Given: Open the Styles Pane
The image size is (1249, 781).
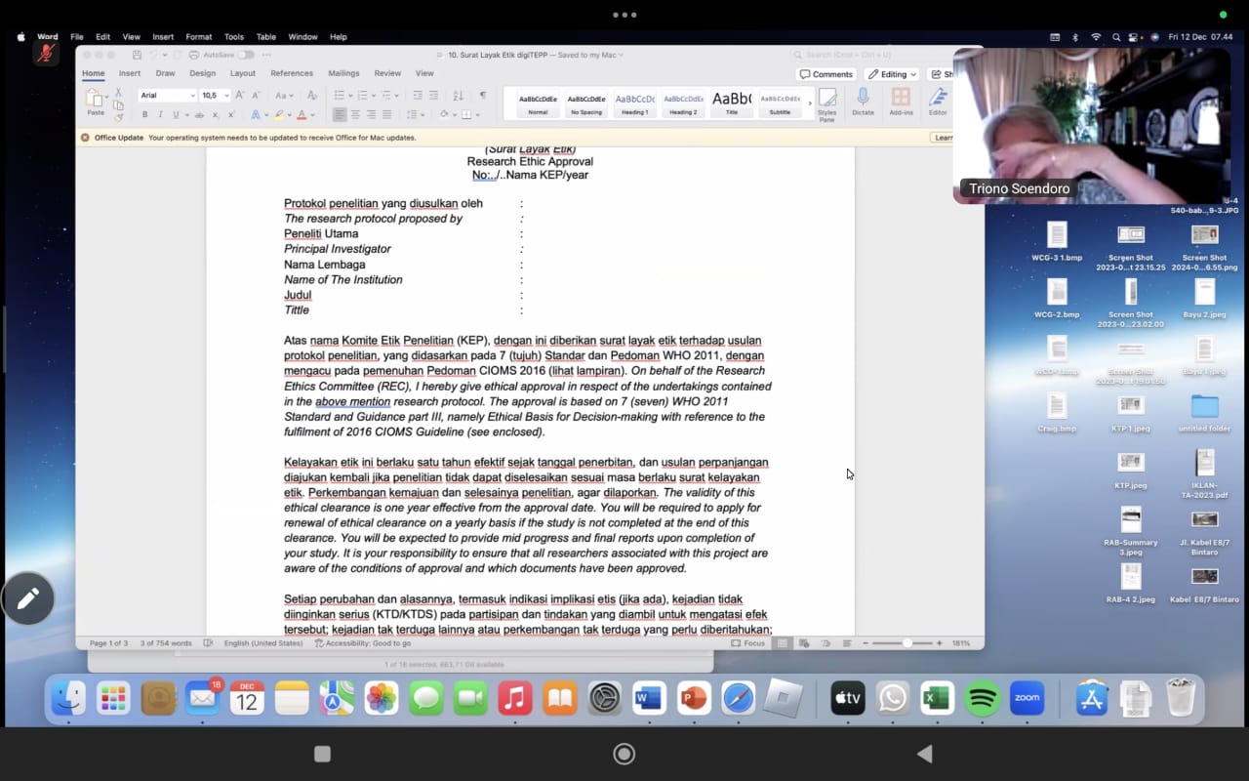Looking at the screenshot, I should coord(826,103).
